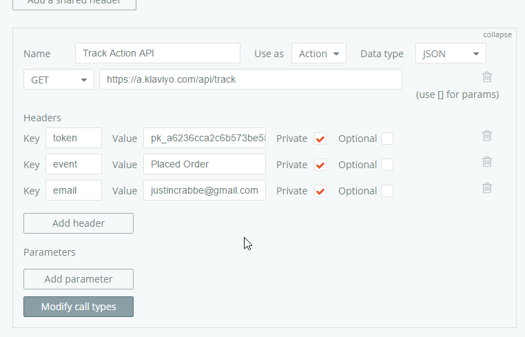Click the Add parameter button

point(79,279)
